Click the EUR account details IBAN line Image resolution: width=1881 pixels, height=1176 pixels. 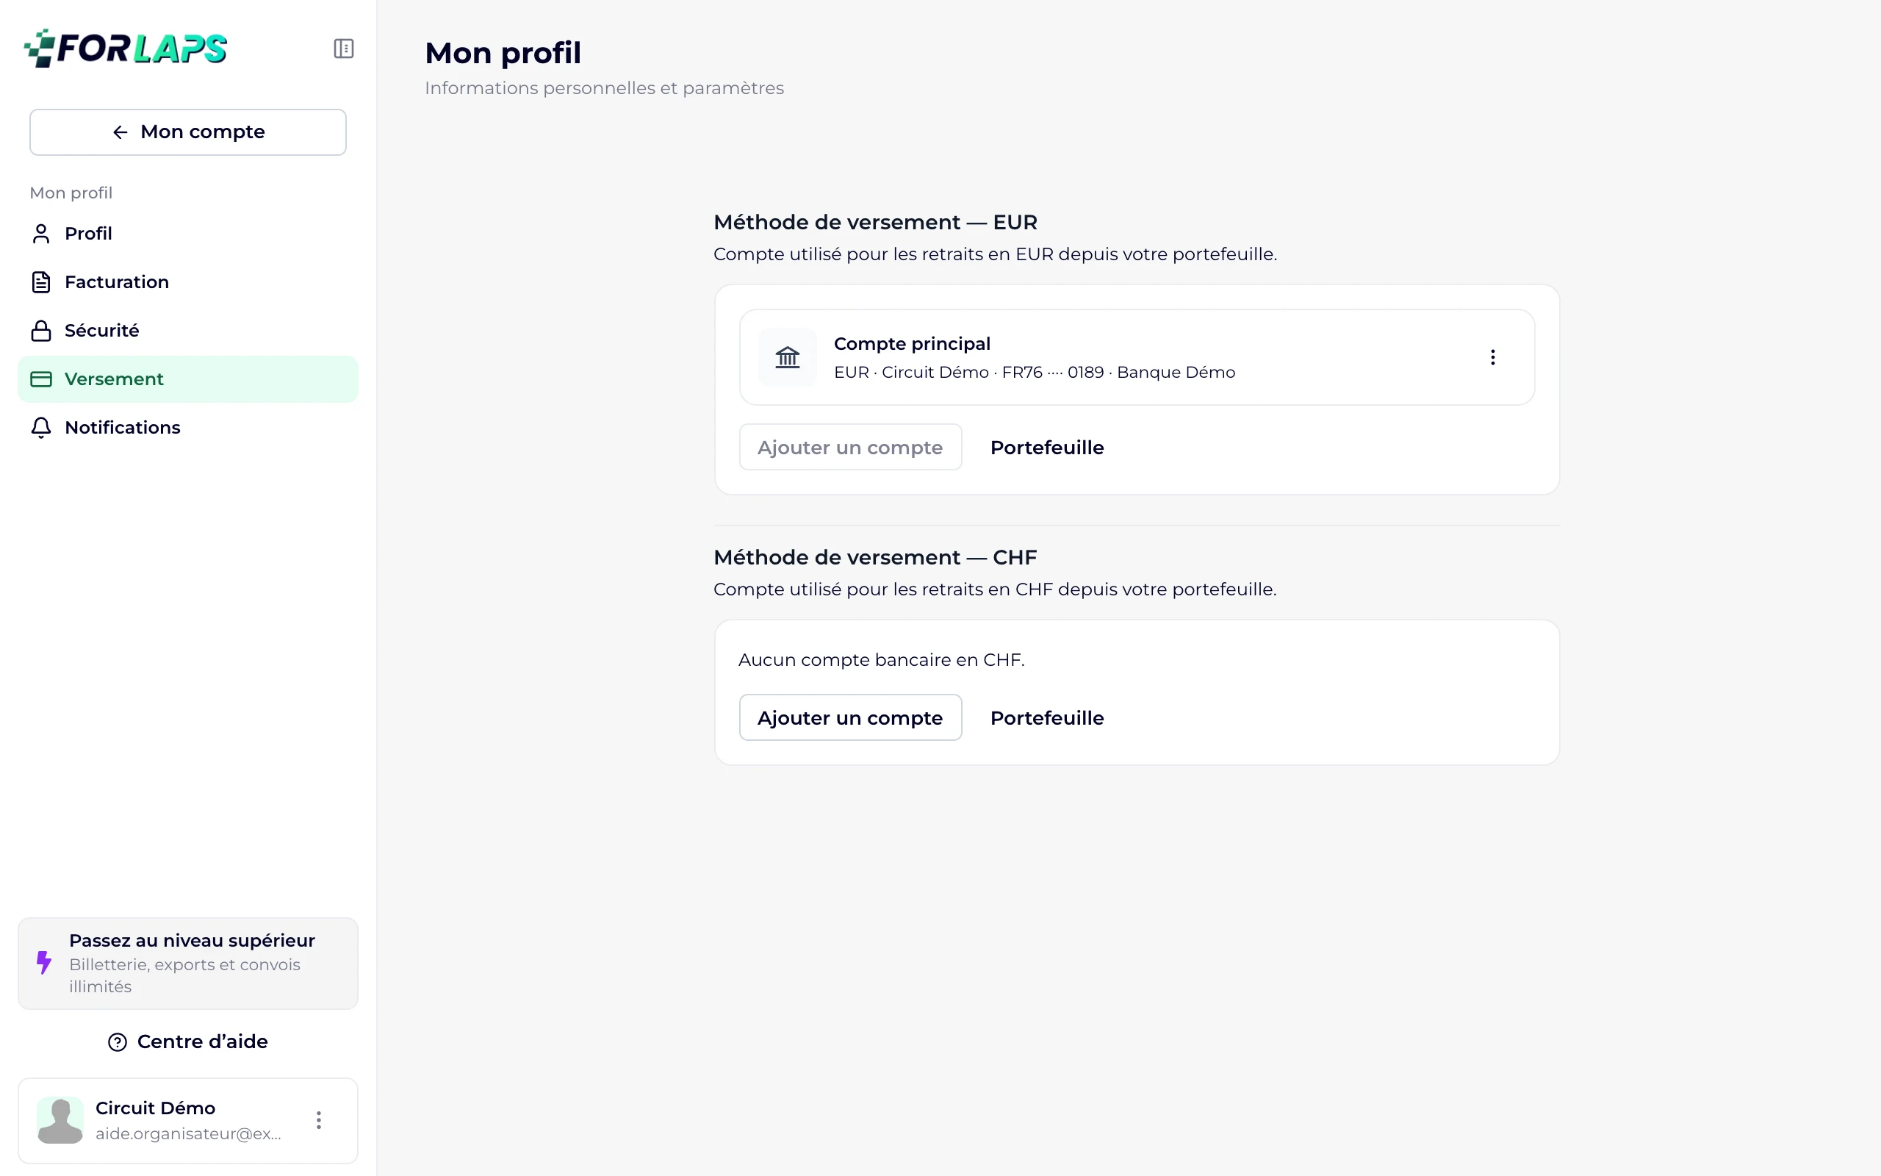tap(1035, 373)
